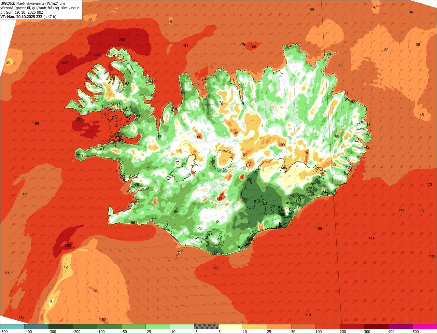Image resolution: width=437 pixels, height=334 pixels.
Task: Click the 300 label on the color scale
Action: (x=367, y=331)
